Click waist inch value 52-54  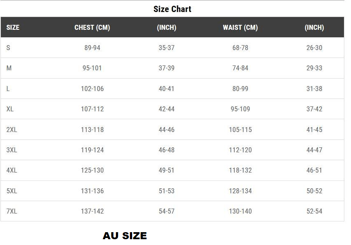point(314,211)
